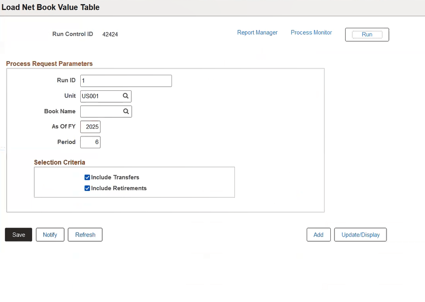Uncheck the Include Transfers checkbox
The image size is (425, 302).
click(87, 177)
